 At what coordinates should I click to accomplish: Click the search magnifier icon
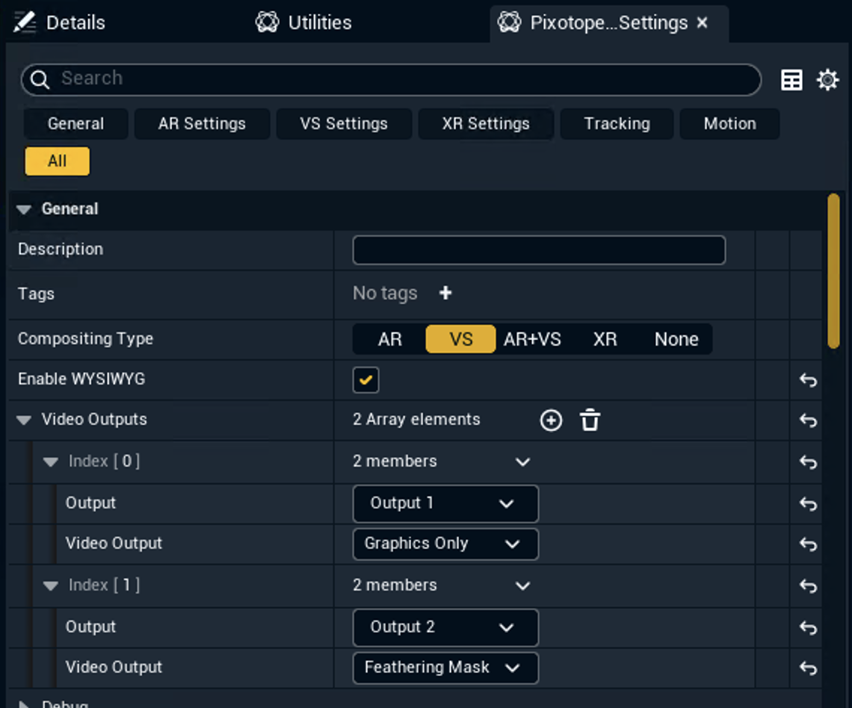(x=40, y=79)
